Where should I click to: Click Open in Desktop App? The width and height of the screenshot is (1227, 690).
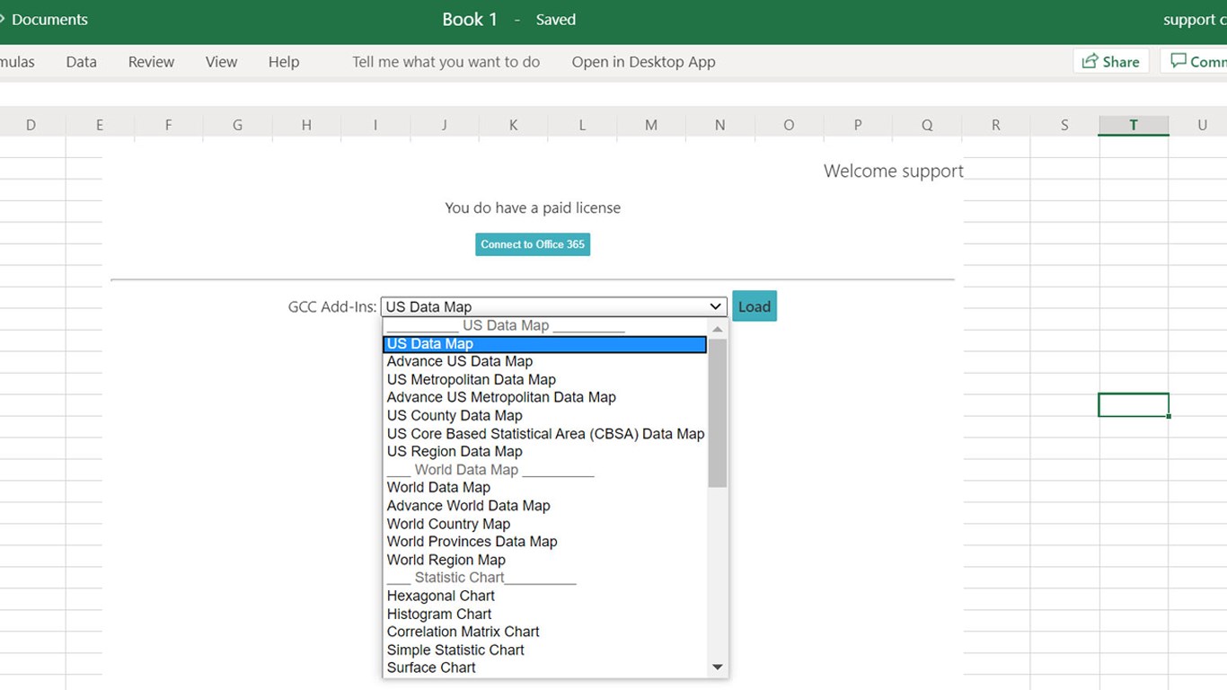pos(644,62)
